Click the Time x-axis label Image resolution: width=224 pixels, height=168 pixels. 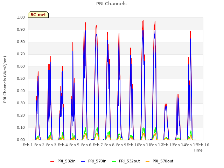pyautogui.click(x=198, y=150)
